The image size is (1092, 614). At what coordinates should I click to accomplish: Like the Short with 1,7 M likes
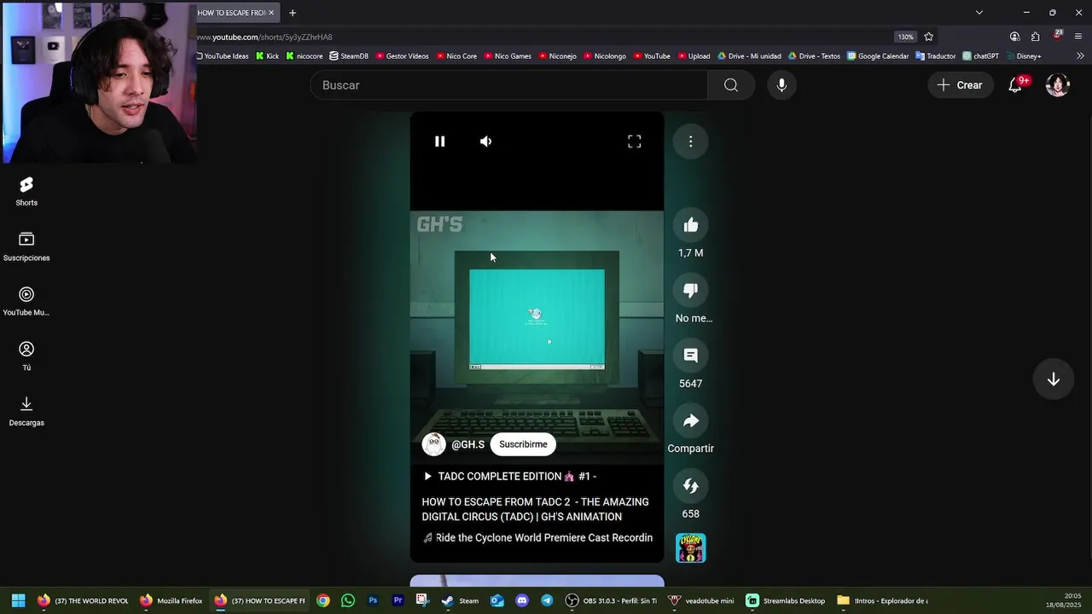point(690,225)
